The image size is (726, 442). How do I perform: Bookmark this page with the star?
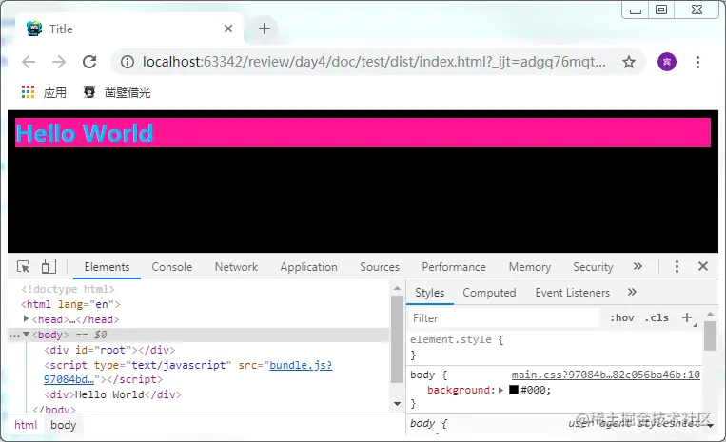coord(628,62)
